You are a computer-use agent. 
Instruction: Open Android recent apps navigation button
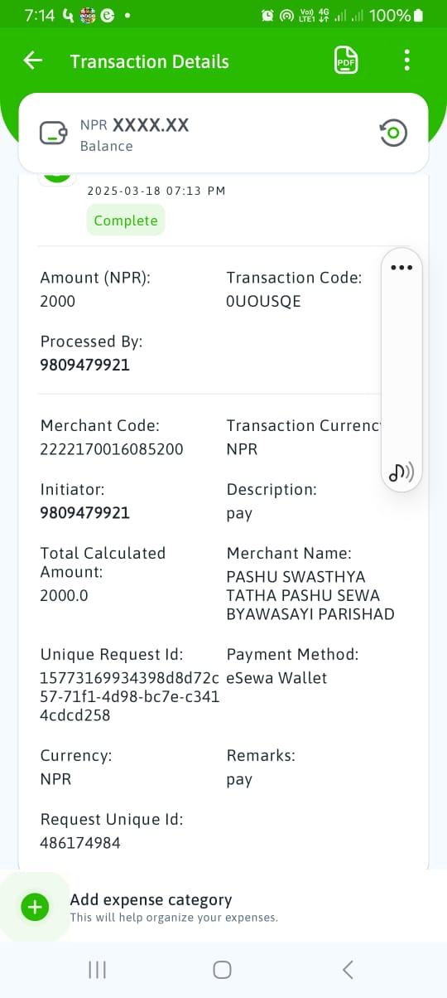coord(97,970)
